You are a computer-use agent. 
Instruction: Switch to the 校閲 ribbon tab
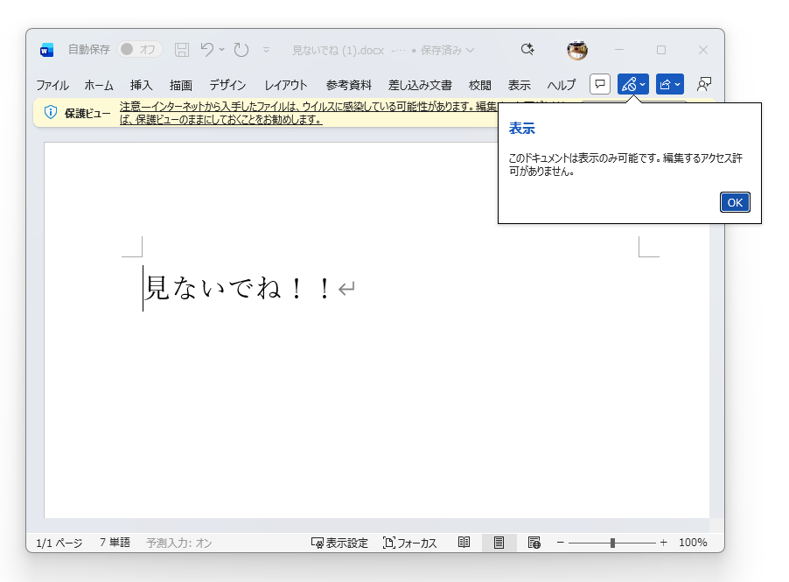pyautogui.click(x=478, y=85)
